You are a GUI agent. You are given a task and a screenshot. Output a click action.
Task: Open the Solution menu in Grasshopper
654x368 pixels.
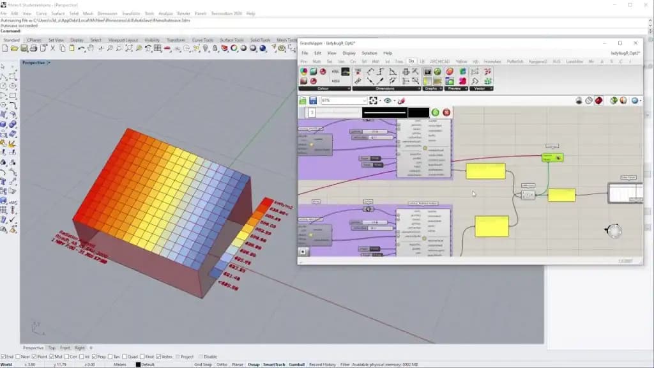[369, 53]
